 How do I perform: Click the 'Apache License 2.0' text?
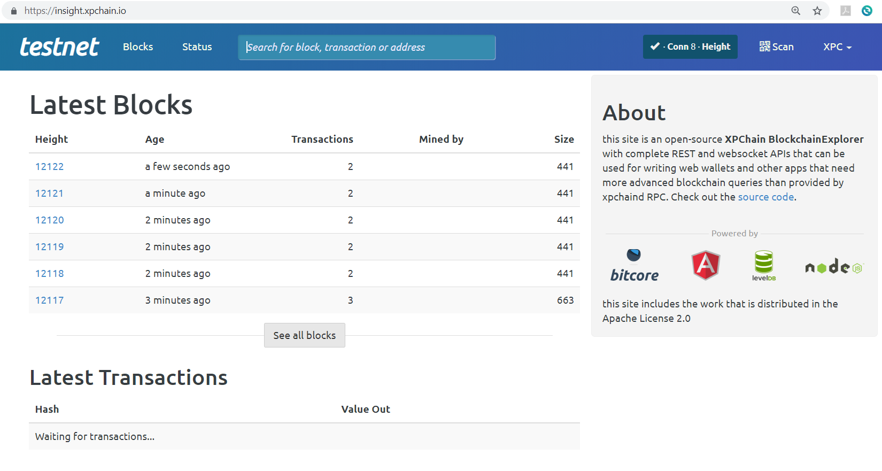(646, 319)
